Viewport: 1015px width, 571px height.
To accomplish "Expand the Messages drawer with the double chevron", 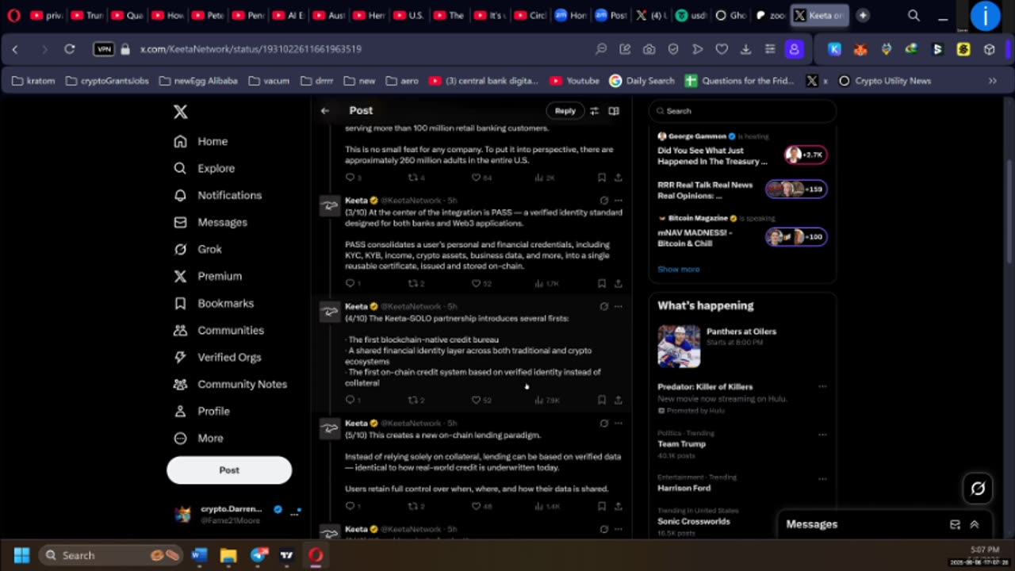I will (975, 524).
